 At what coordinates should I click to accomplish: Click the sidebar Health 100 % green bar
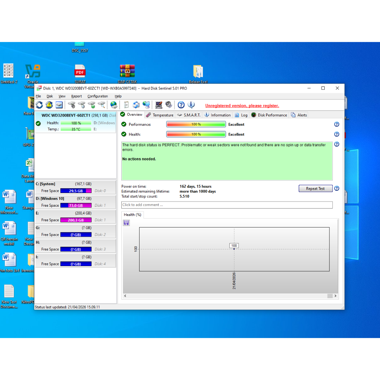[x=76, y=123]
